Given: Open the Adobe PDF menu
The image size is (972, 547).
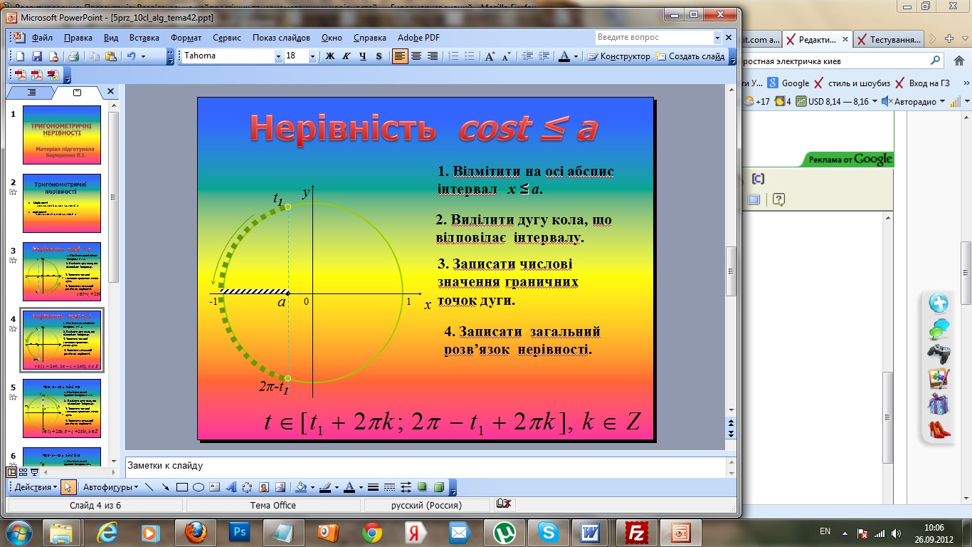Looking at the screenshot, I should (x=418, y=38).
